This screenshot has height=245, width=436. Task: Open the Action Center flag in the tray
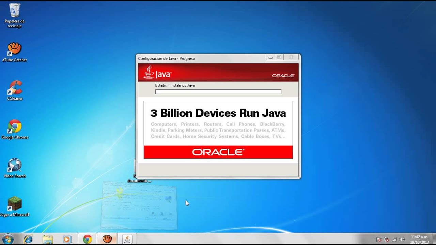(x=379, y=240)
